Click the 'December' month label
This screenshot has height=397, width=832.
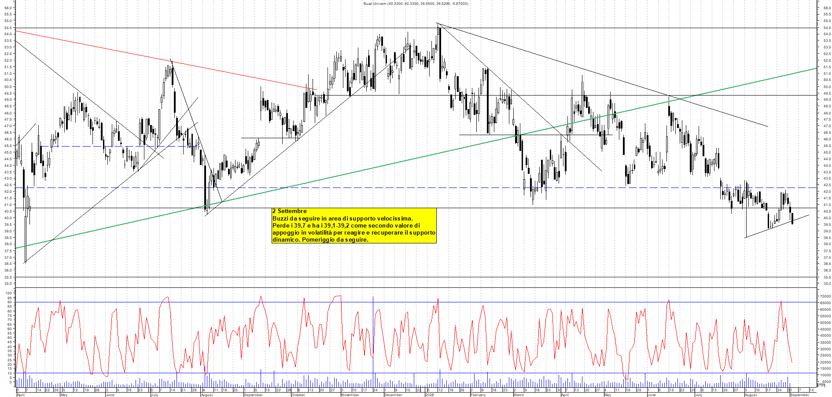(x=393, y=395)
